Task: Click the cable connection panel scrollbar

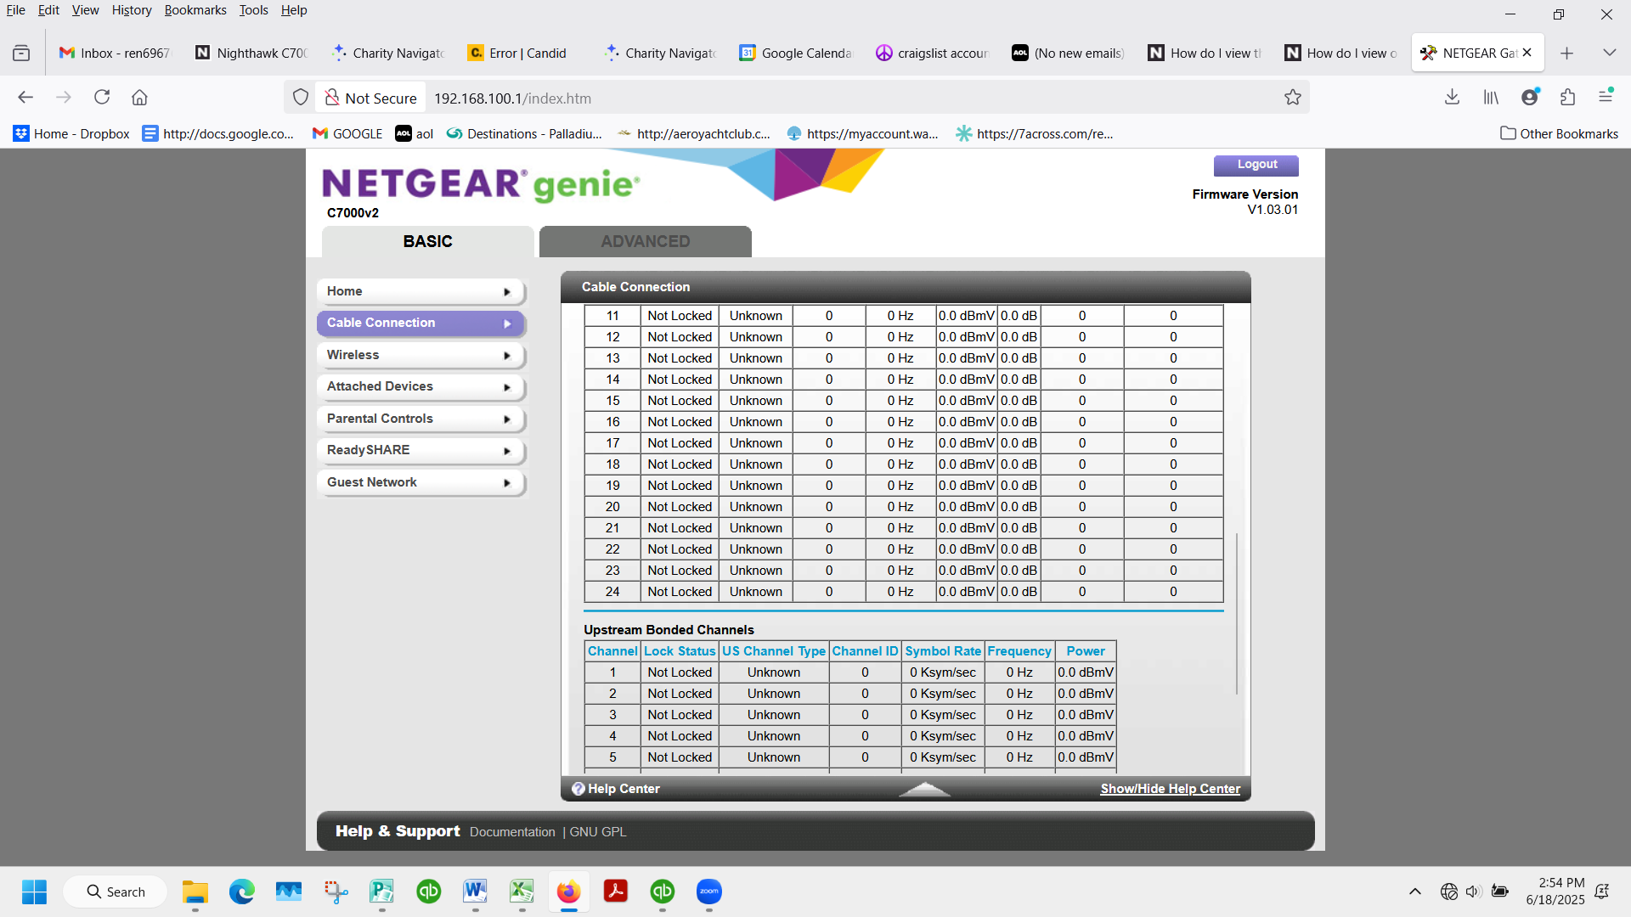Action: [x=1236, y=611]
